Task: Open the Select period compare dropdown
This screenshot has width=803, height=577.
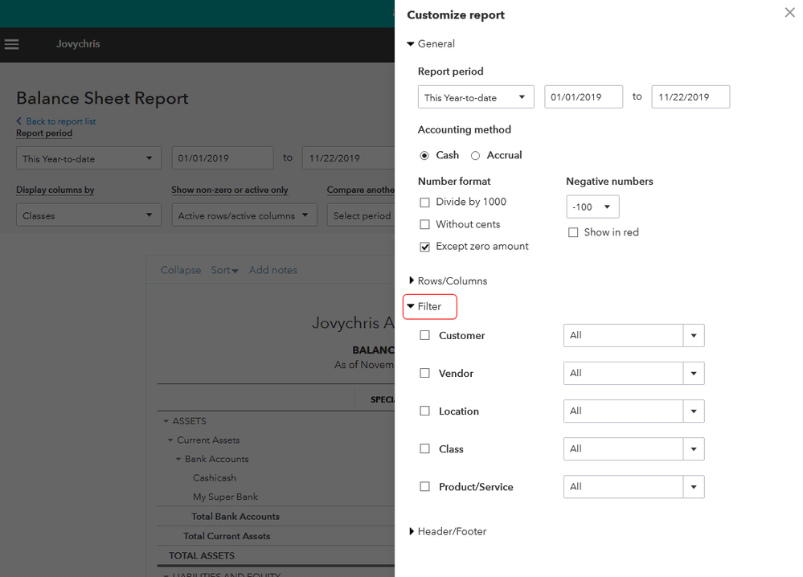Action: click(x=361, y=215)
